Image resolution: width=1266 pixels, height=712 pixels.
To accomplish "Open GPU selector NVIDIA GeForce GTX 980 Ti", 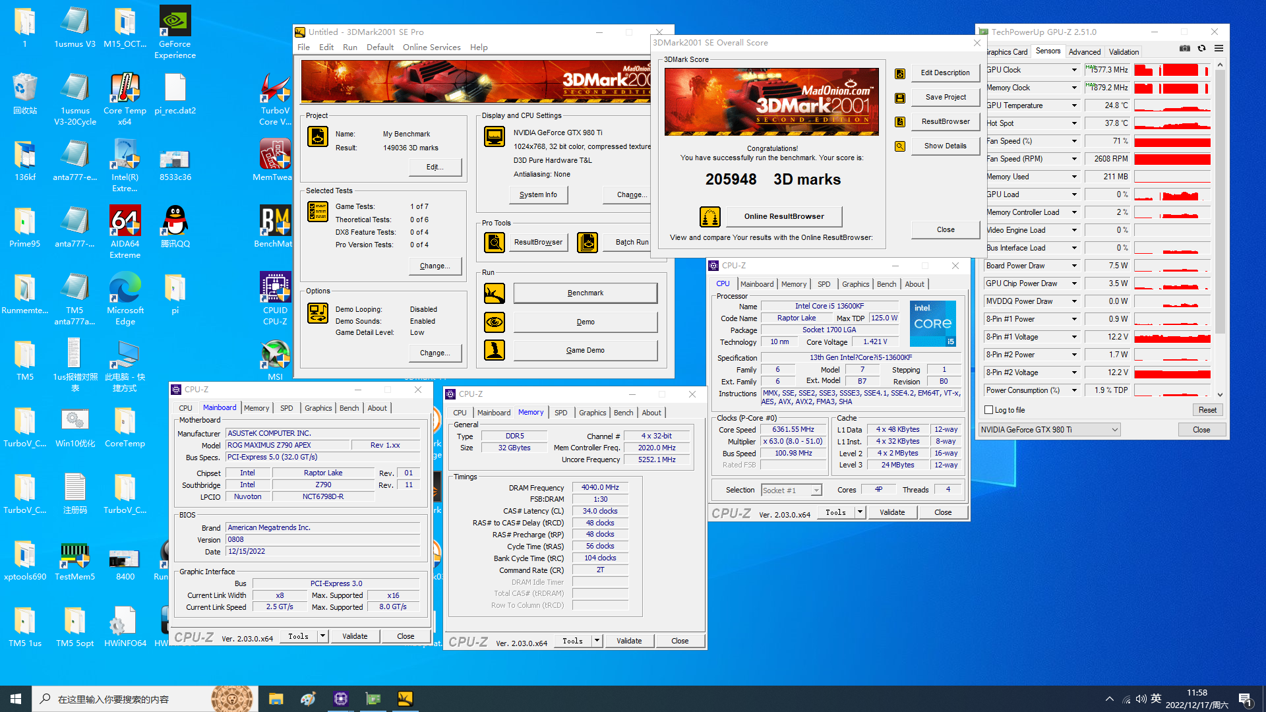I will 1050,430.
